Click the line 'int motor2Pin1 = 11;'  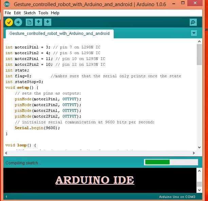[55, 59]
